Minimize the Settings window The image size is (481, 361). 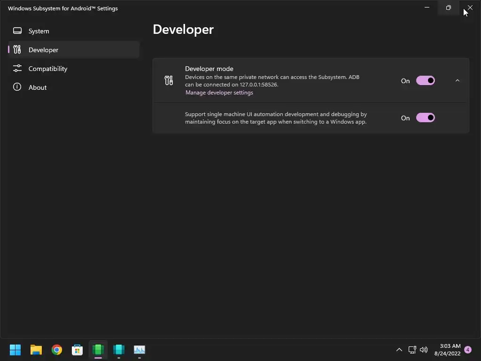click(427, 8)
